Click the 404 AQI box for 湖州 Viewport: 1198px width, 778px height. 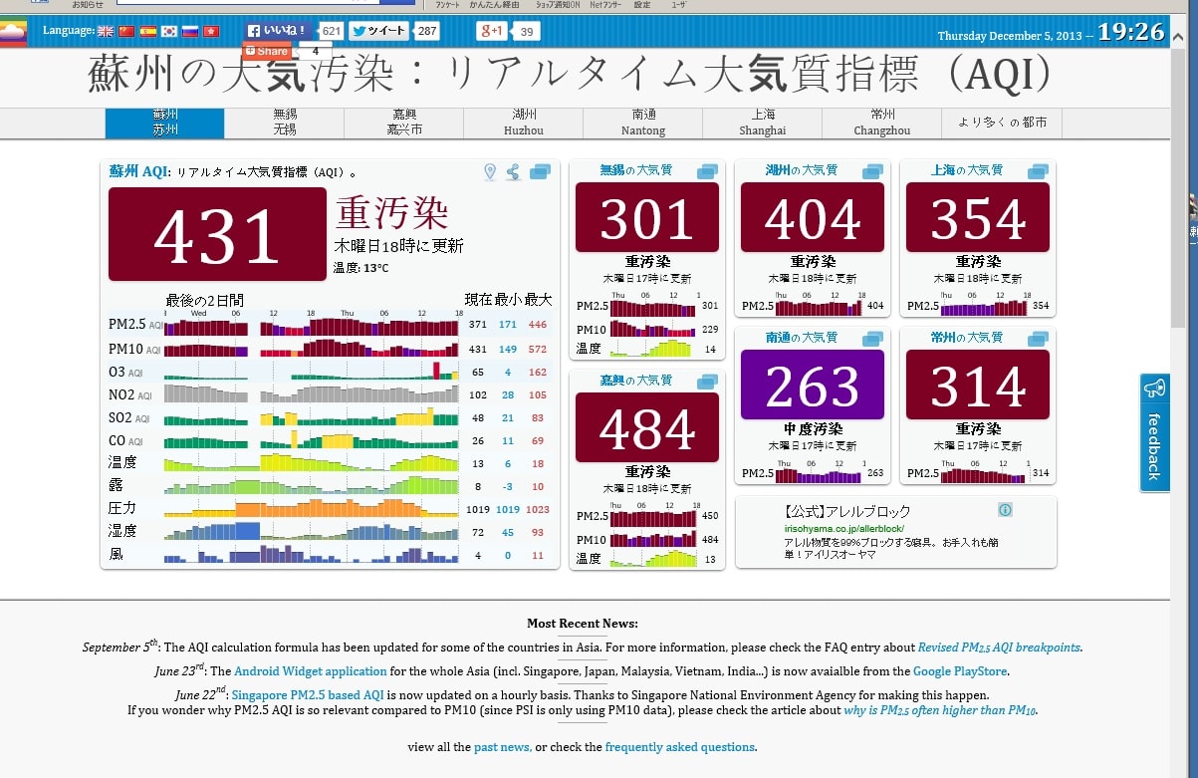click(x=812, y=217)
